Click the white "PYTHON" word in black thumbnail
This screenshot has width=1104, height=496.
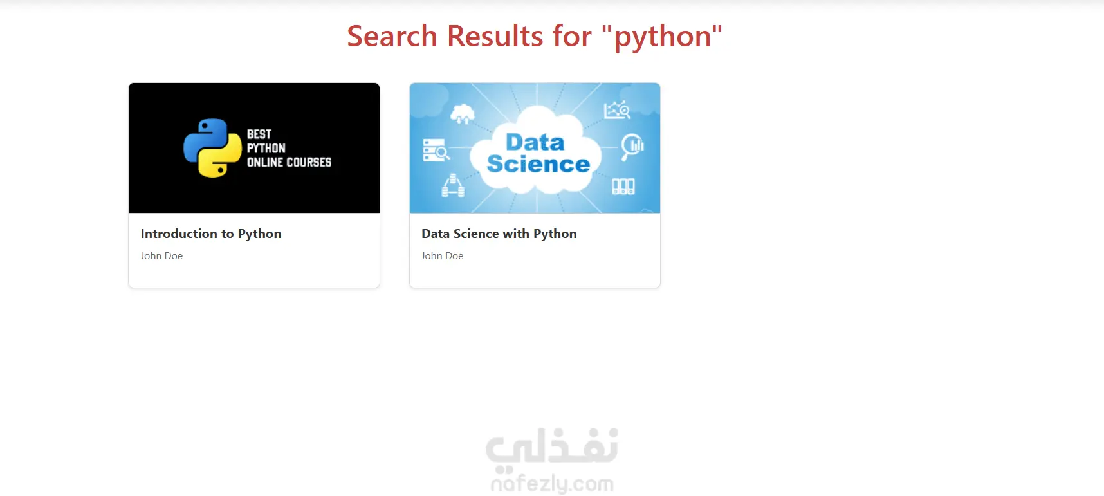point(266,148)
